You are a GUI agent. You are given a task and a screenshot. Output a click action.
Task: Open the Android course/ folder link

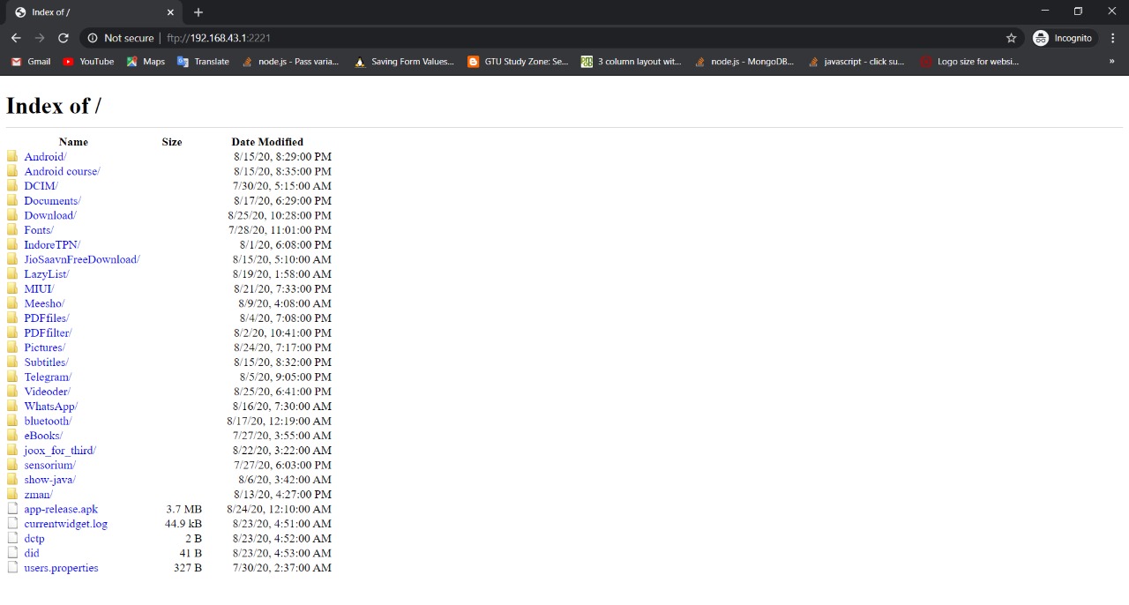point(62,171)
